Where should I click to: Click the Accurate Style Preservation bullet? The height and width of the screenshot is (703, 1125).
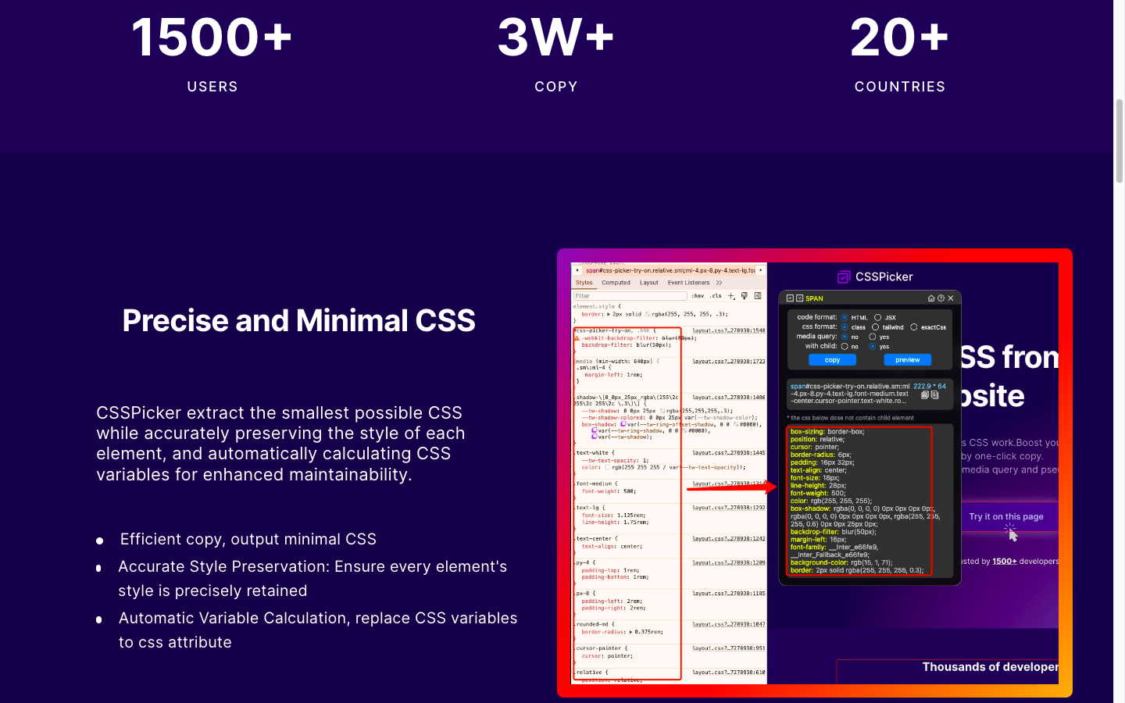[312, 579]
